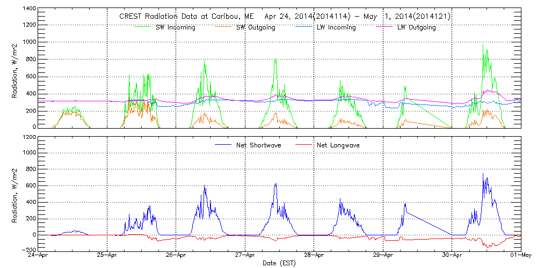Click the 24-Apr date tick label

tap(39, 255)
